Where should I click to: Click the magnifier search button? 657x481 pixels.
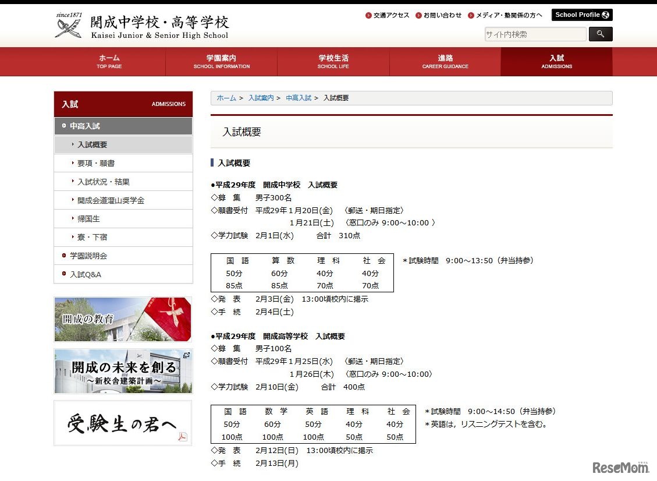pyautogui.click(x=601, y=34)
